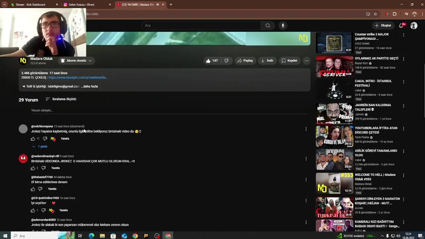Reply to @volchkovayana with Yanıtla
The width and height of the screenshot is (425, 239).
[x=65, y=139]
